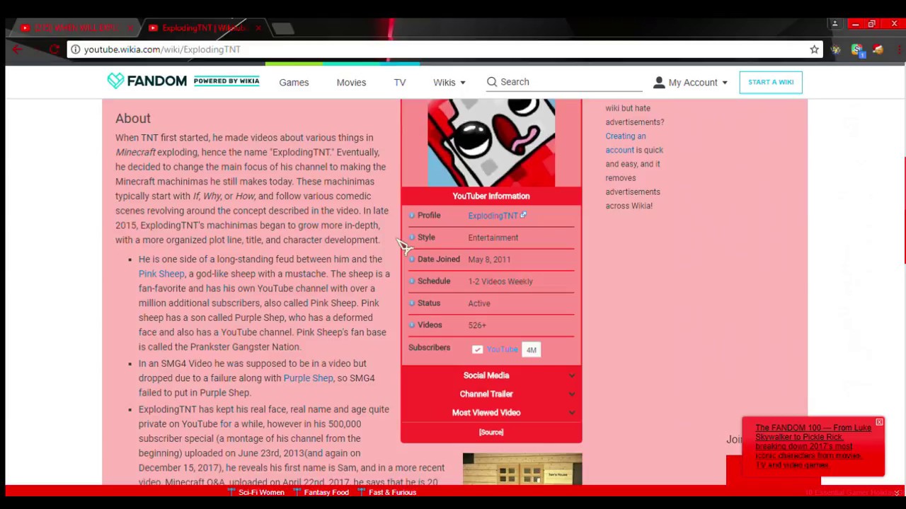This screenshot has height=509, width=906.
Task: Click the info bullet next to Profile
Action: [x=412, y=216]
